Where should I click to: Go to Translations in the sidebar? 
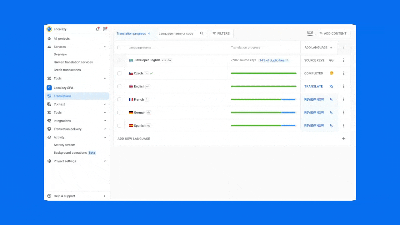pyautogui.click(x=77, y=96)
